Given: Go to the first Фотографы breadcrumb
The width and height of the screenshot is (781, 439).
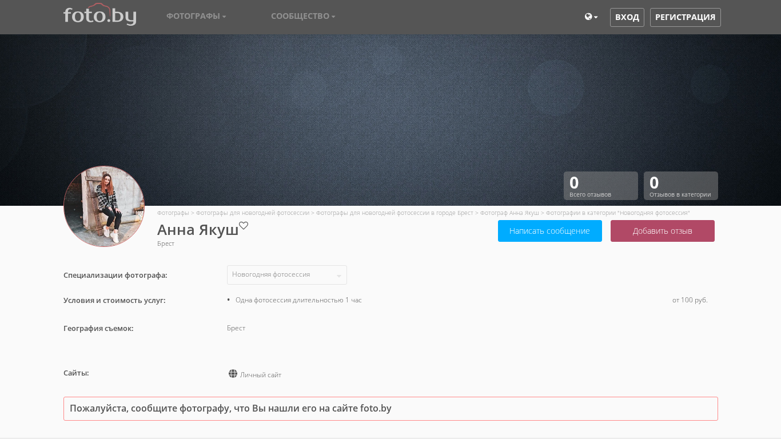Looking at the screenshot, I should coord(173,213).
